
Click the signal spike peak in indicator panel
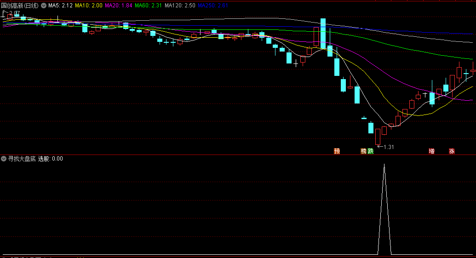(x=384, y=165)
